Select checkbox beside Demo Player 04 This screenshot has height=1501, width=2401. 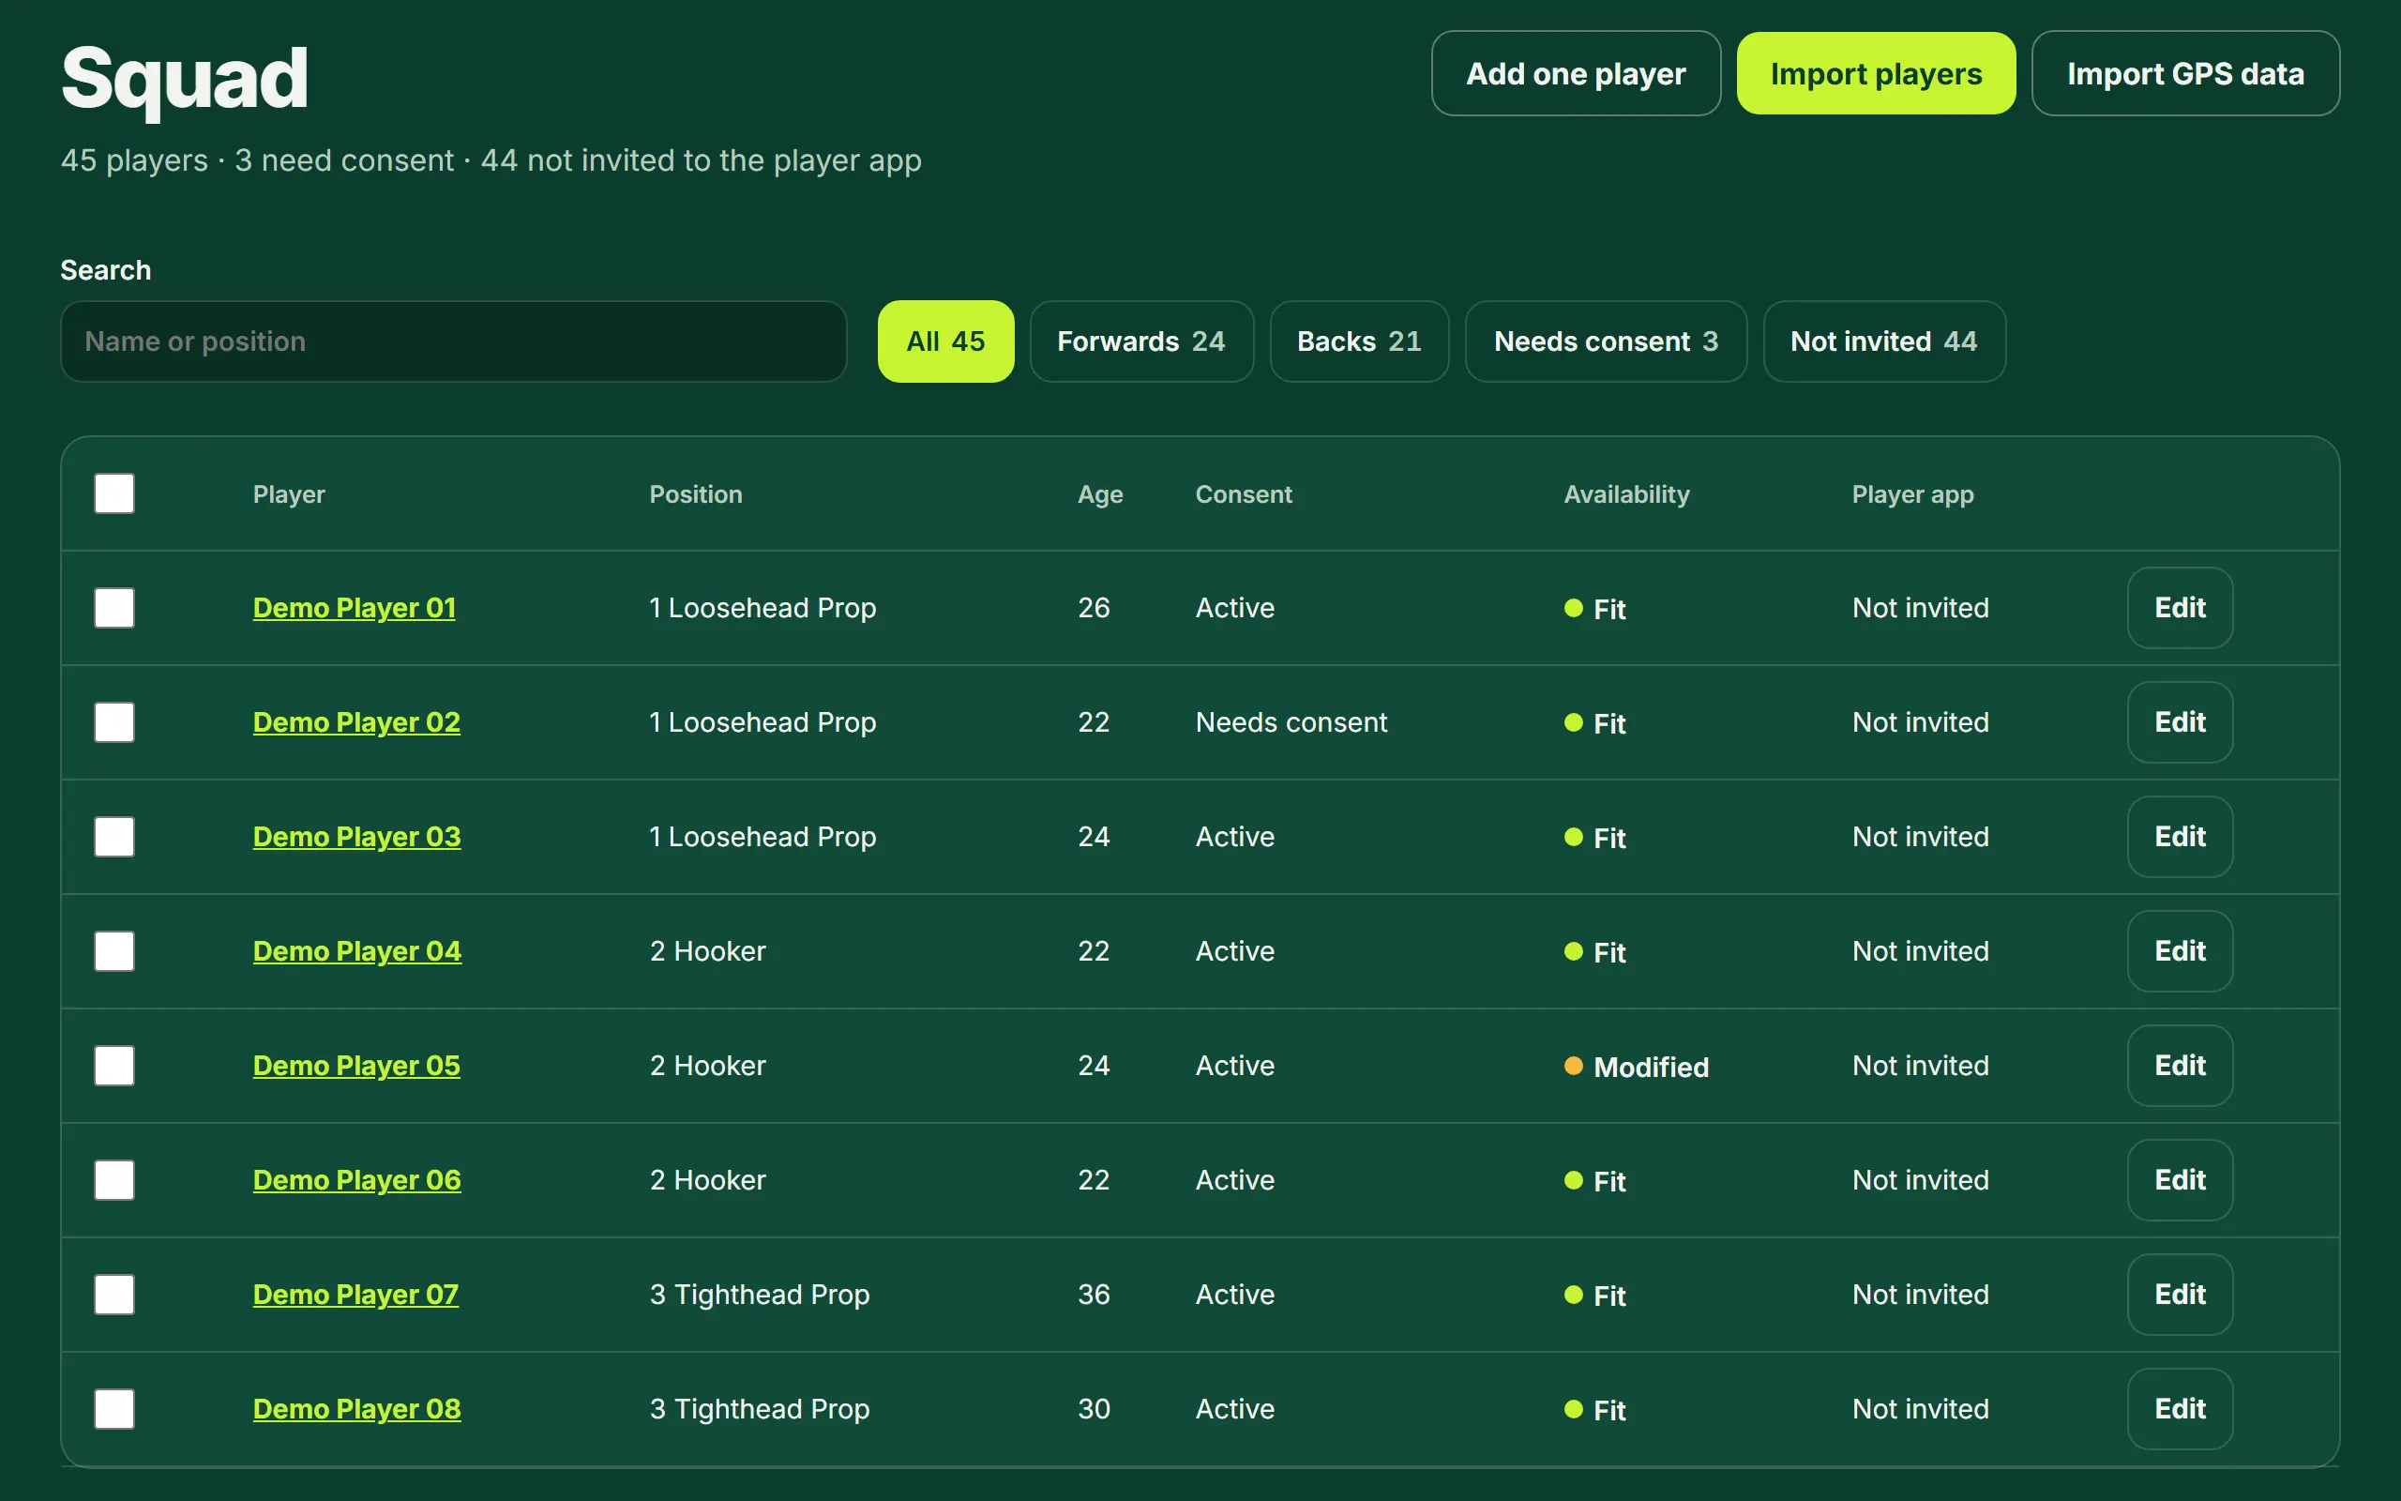tap(114, 951)
